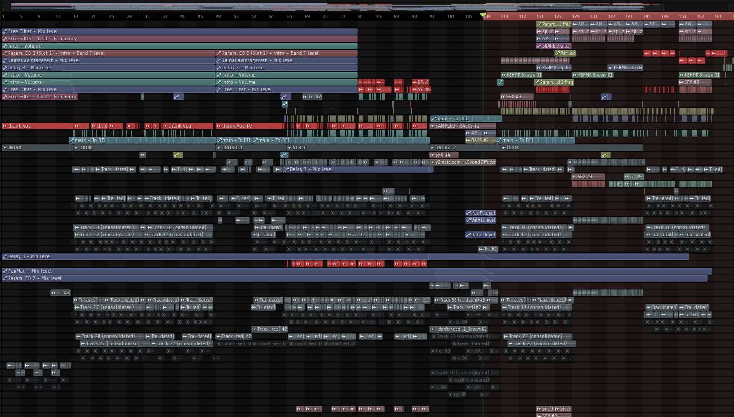Click the muted X icon on Track 63 (consolidated)
The width and height of the screenshot is (734, 417).
click(x=433, y=336)
